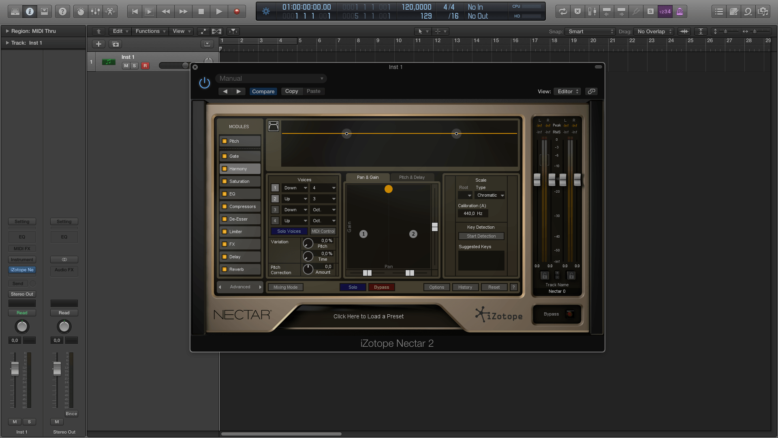
Task: Open the Editors scissors icon
Action: click(x=110, y=12)
